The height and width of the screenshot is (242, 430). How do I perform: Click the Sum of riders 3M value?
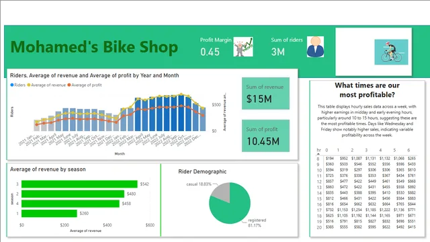pos(277,52)
